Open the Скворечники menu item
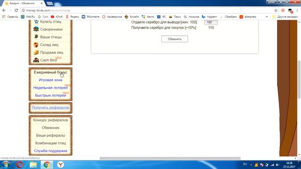Image resolution: width=301 pixels, height=169 pixels. [51, 29]
